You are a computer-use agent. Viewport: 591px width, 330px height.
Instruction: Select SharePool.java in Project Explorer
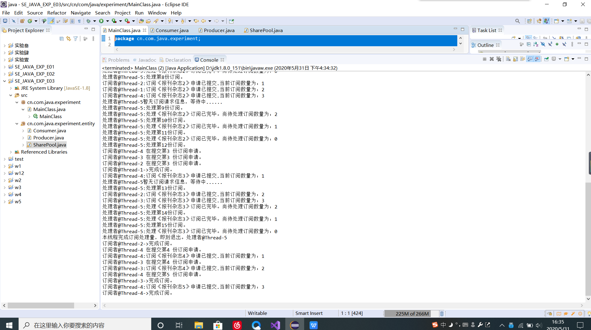pos(49,145)
